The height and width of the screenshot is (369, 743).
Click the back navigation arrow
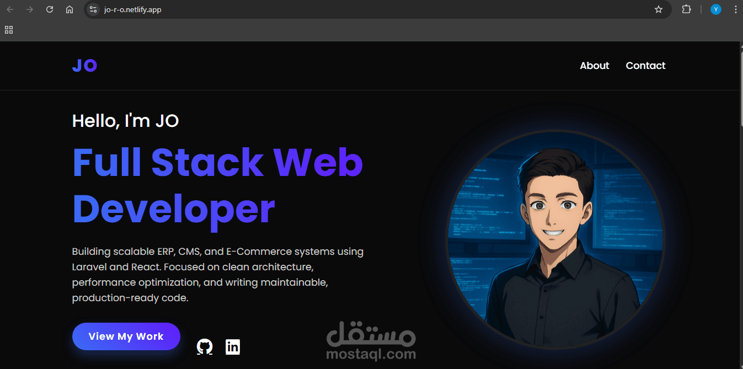[9, 9]
